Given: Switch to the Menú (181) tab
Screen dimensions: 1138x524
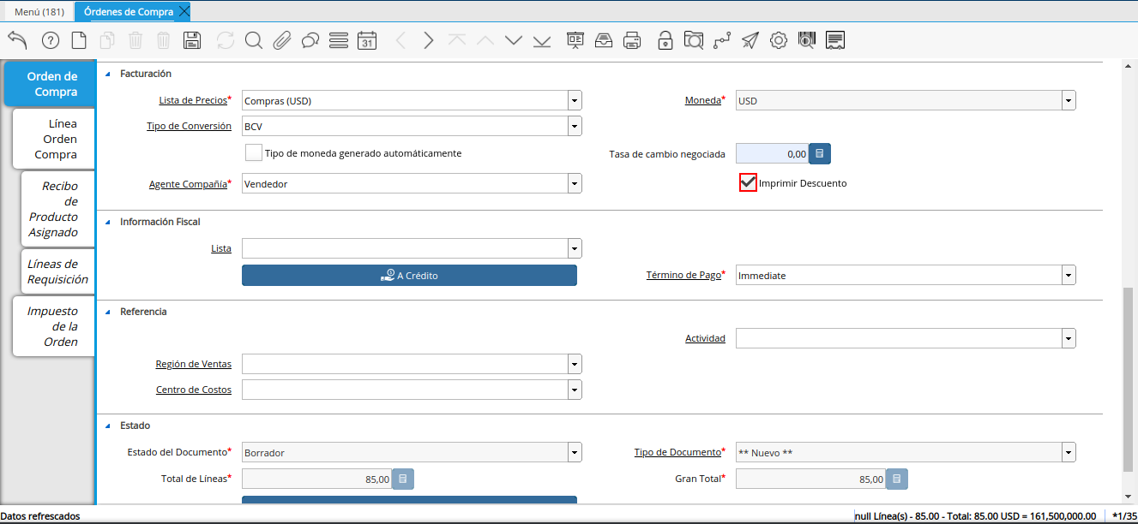Looking at the screenshot, I should tap(39, 12).
